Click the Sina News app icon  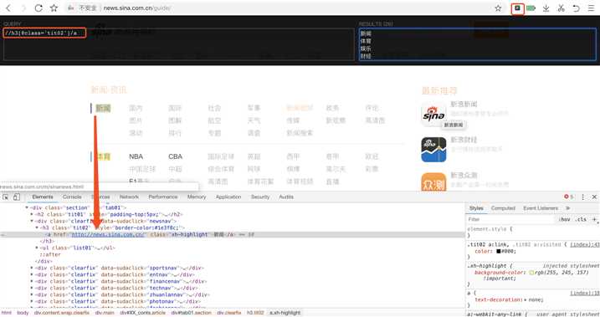pyautogui.click(x=433, y=115)
